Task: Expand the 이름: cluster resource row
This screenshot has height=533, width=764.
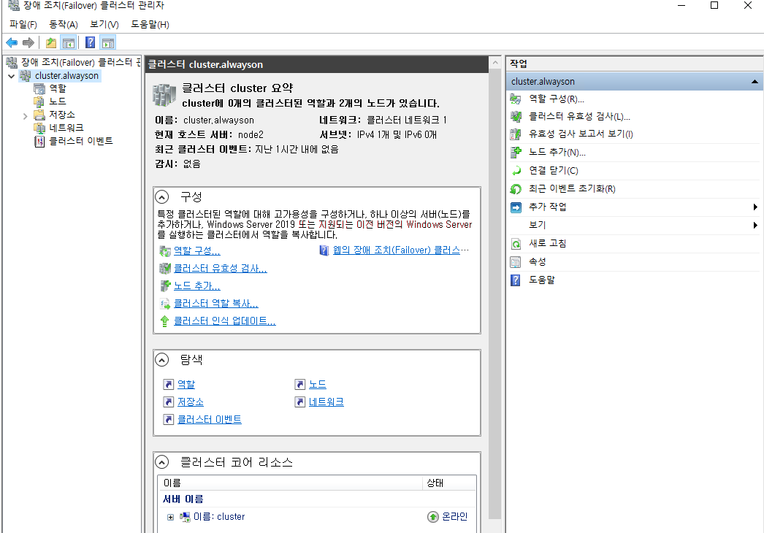Action: (170, 518)
